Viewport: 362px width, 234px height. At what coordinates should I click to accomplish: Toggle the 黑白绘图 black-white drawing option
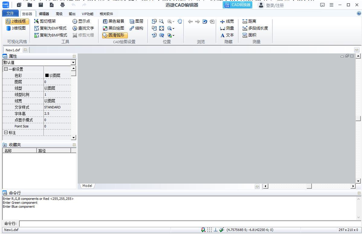click(x=113, y=28)
